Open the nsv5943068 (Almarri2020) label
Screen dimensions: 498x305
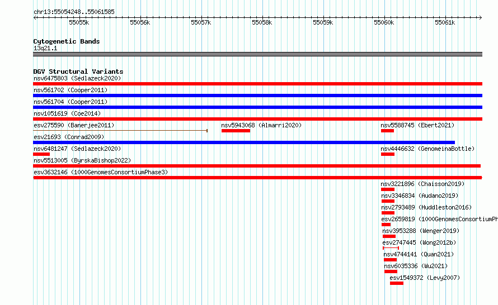[261, 125]
